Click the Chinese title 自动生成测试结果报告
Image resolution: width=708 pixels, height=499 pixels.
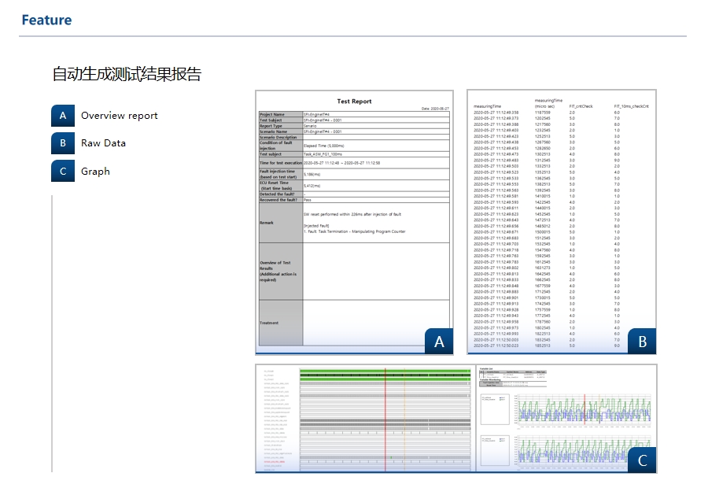click(x=127, y=74)
